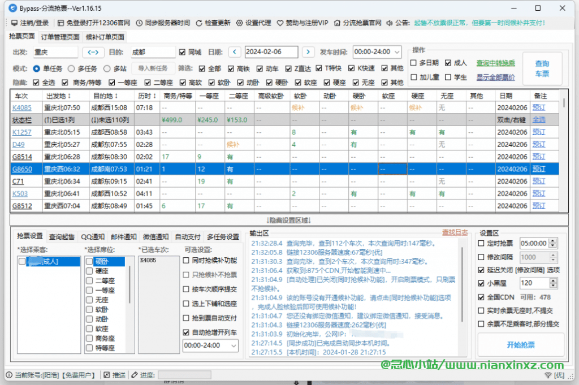Toggle the 全国CDN checkbox

[x=481, y=297]
